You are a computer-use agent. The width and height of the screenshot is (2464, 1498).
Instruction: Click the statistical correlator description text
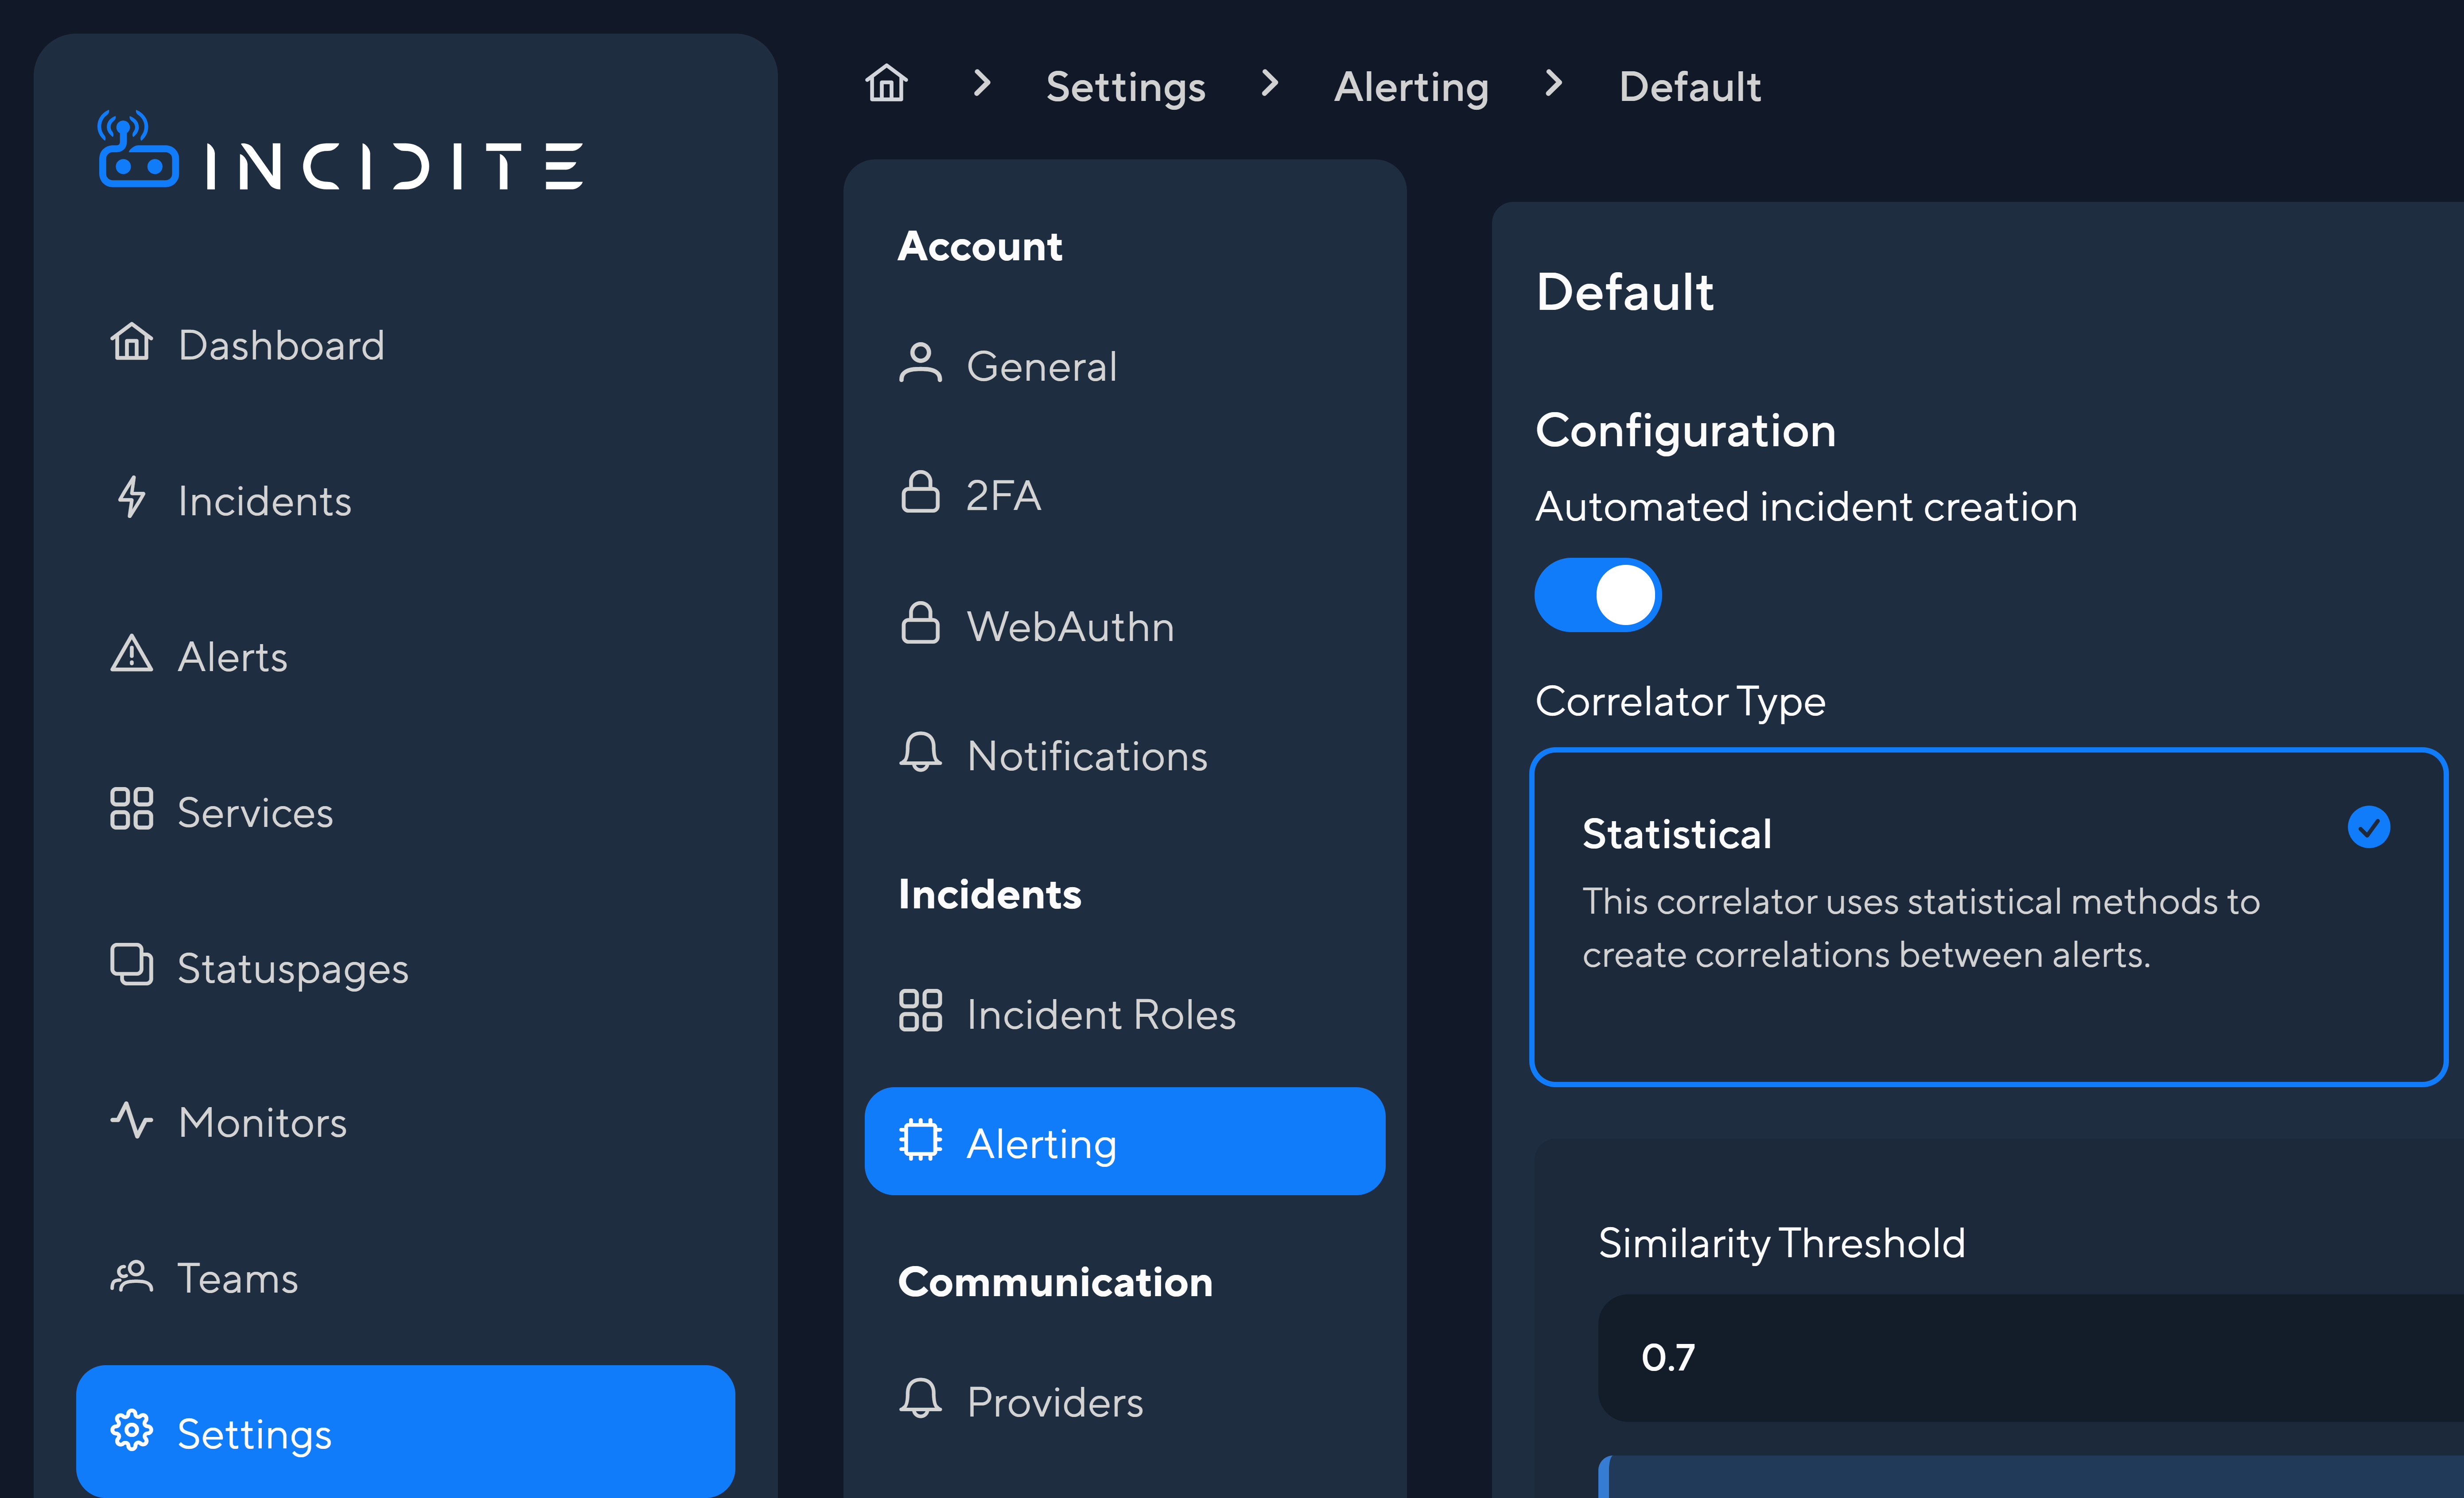click(1920, 928)
